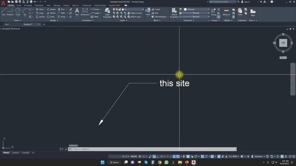Choose the Scale command

point(51,17)
